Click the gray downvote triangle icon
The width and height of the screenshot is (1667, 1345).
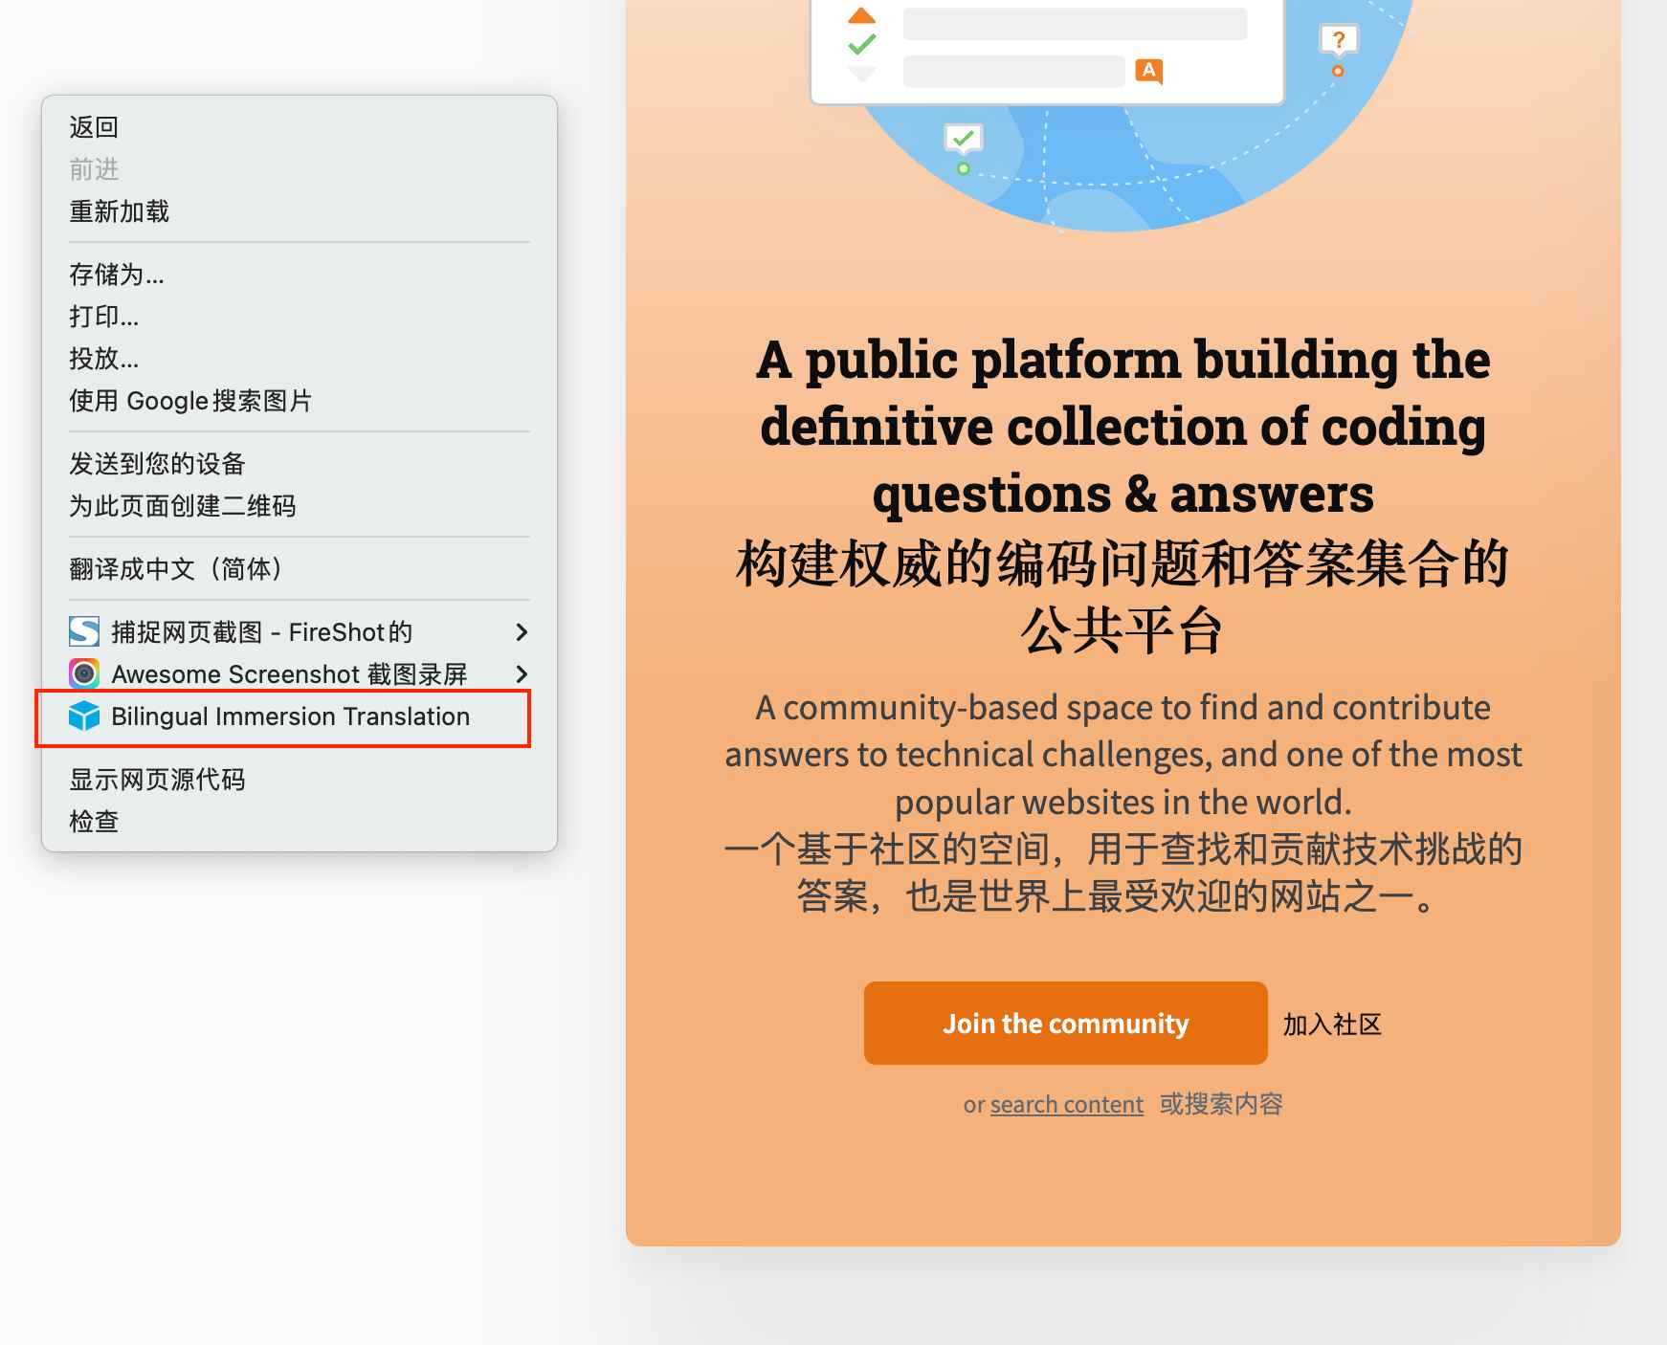tap(860, 72)
